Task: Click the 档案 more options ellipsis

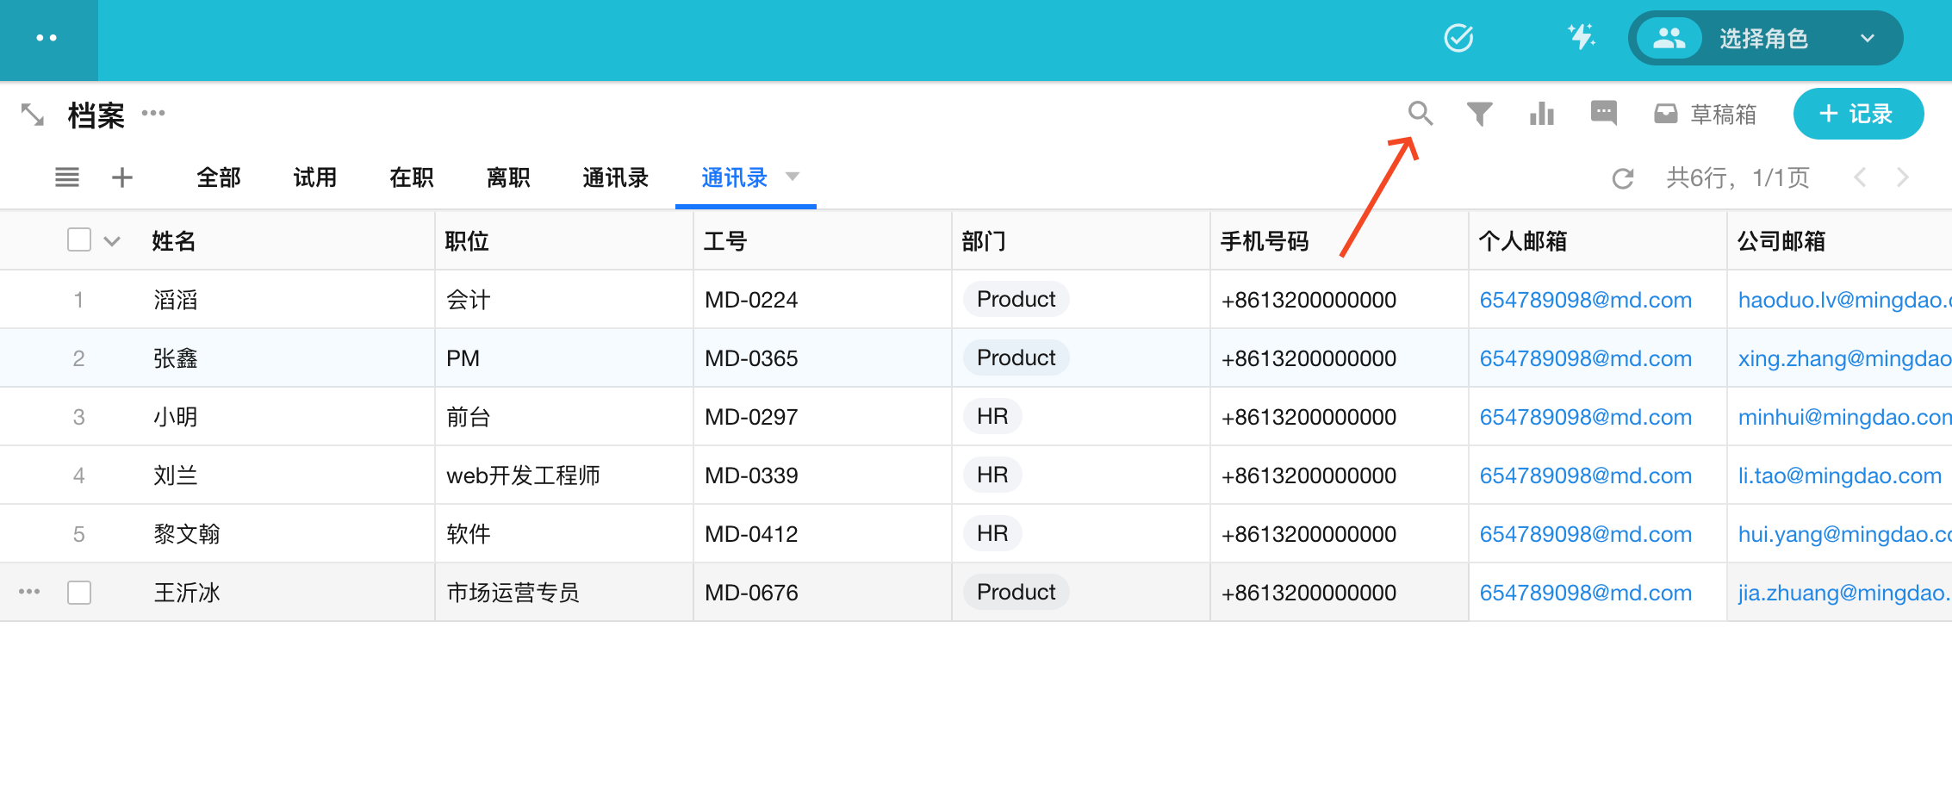Action: (153, 113)
